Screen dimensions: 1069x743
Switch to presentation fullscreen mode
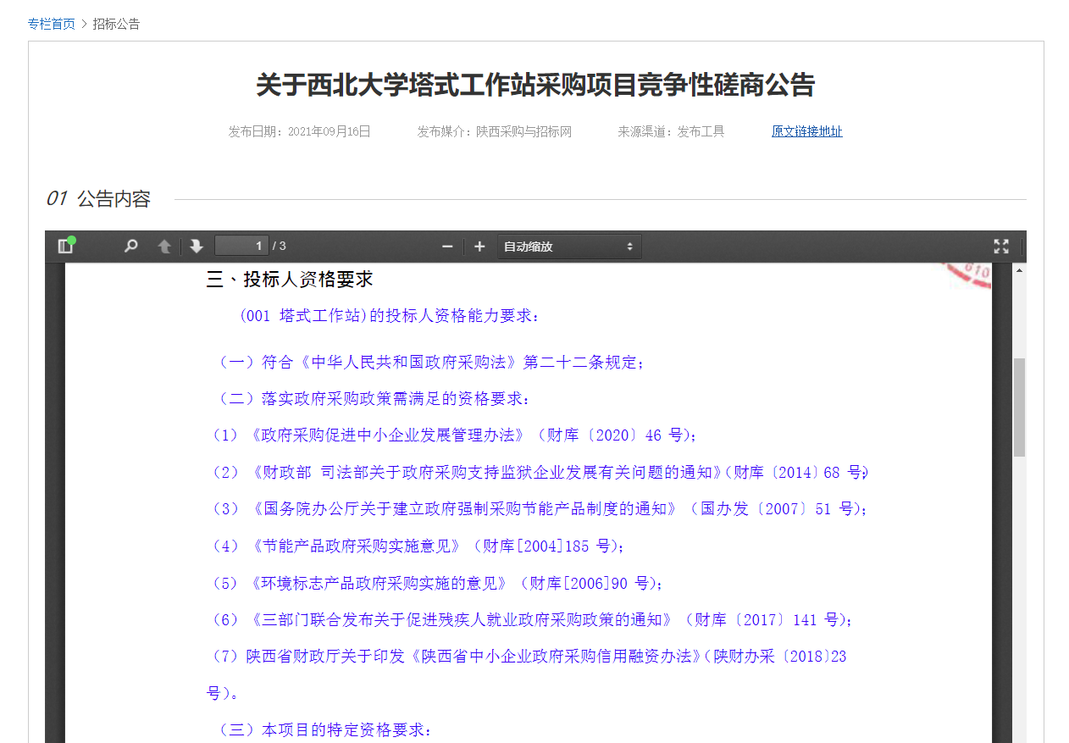(x=1001, y=247)
